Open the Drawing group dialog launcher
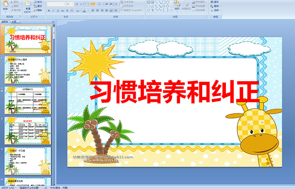This screenshot has width=295, height=189. tap(207, 16)
